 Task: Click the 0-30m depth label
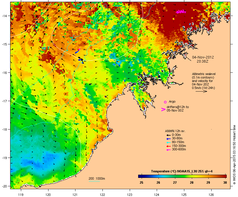(x=176, y=135)
